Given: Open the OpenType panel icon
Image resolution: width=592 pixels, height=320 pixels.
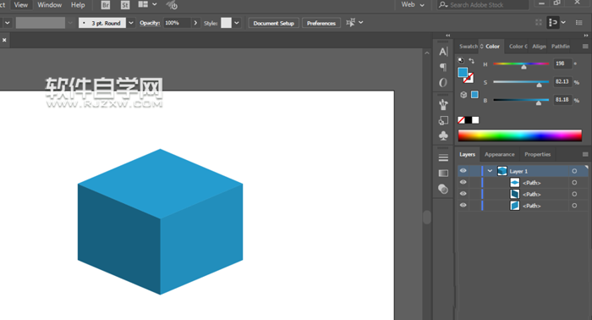Looking at the screenshot, I should point(443,83).
